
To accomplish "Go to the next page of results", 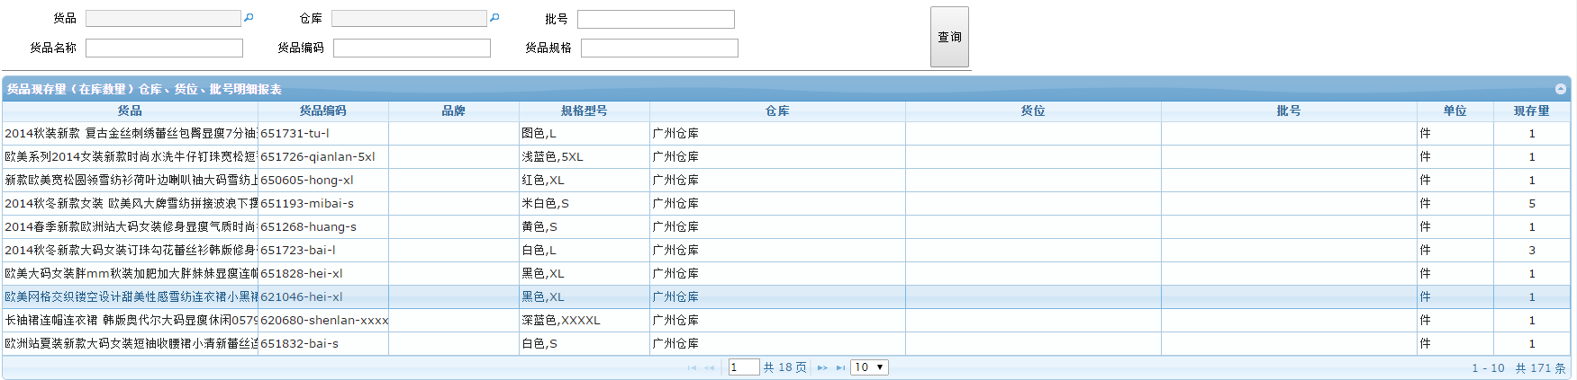I will pyautogui.click(x=822, y=367).
